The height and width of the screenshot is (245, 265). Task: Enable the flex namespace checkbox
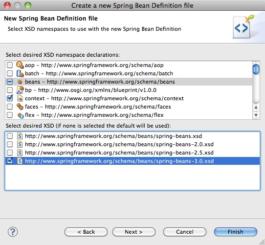tap(10, 115)
